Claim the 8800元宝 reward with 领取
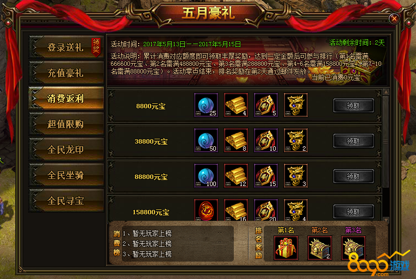The height and width of the screenshot is (279, 416). click(x=353, y=106)
